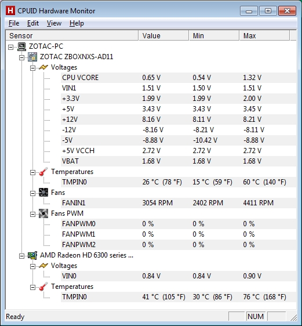This screenshot has height=326, width=302.
Task: Click the 60 °C (140 °F) max temperature
Action: pos(265,182)
